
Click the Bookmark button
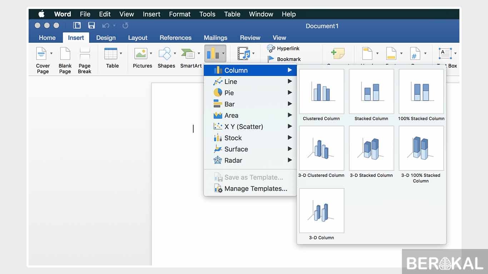284,59
